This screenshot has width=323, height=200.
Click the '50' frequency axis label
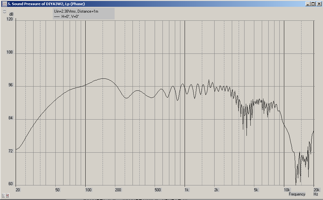[x=58, y=190]
